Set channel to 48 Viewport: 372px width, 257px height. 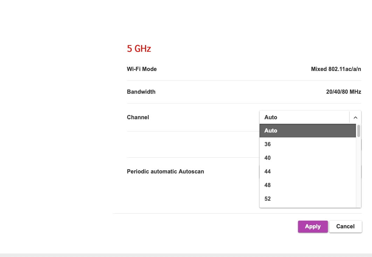coord(307,185)
